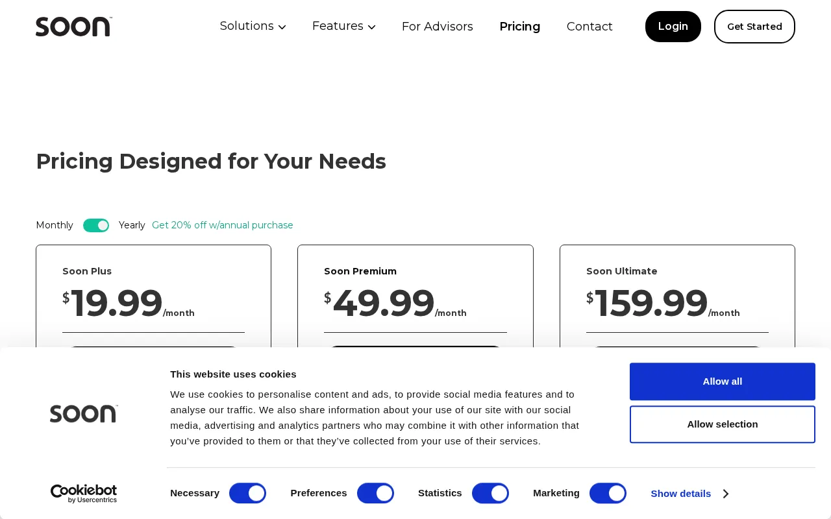Viewport: 831px width, 519px height.
Task: Click the Login button
Action: pos(673,27)
